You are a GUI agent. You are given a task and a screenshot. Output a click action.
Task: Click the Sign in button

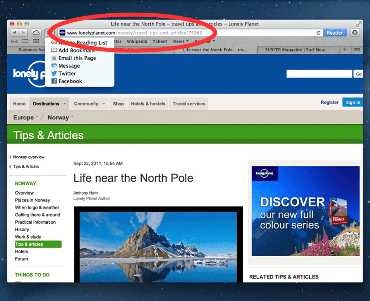(x=353, y=102)
